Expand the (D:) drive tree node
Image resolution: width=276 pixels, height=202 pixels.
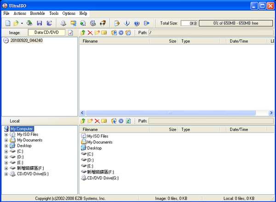coord(6,157)
